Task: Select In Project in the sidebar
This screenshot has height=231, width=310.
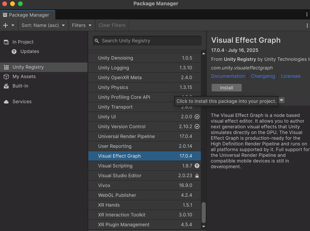Action: tap(44, 42)
